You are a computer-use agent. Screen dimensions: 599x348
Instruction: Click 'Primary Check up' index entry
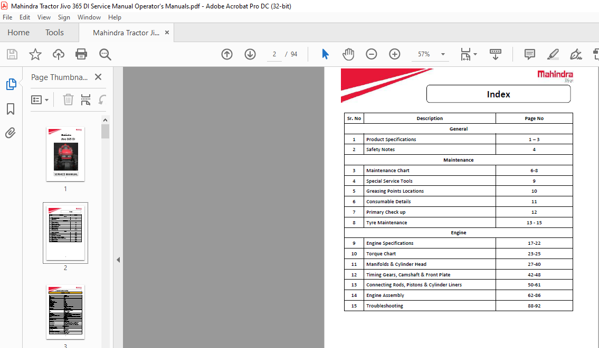point(385,212)
